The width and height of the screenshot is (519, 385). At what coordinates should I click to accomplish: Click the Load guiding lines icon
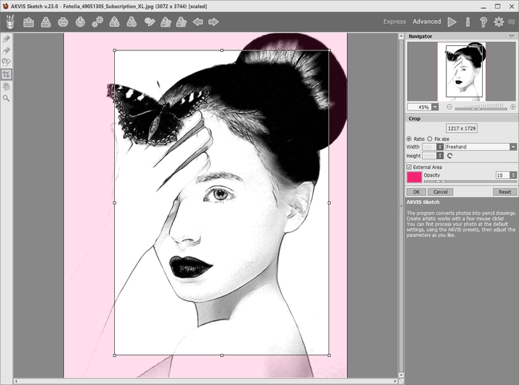(165, 22)
